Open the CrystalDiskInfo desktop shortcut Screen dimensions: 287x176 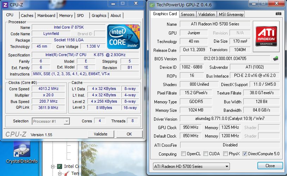(x=22, y=153)
